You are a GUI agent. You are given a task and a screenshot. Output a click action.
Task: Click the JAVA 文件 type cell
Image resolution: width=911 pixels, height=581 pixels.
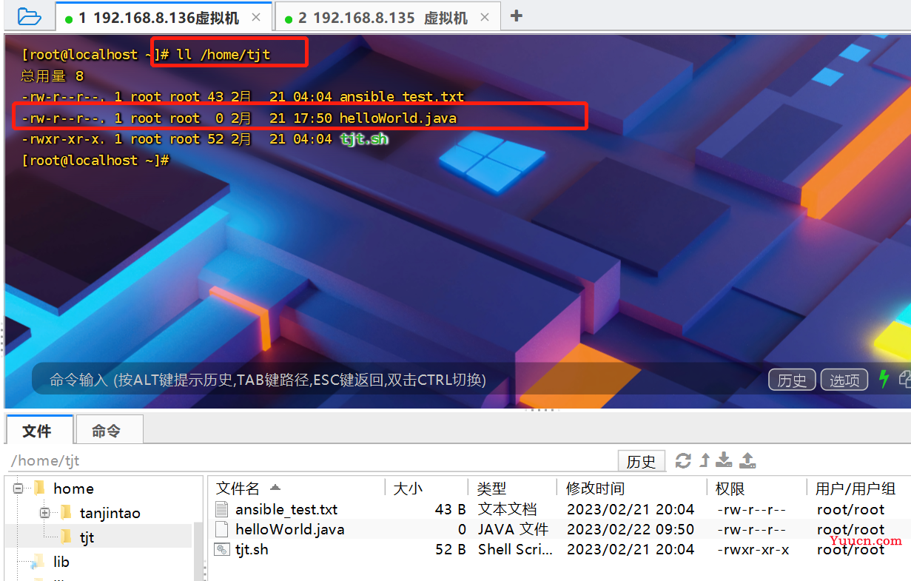coord(513,529)
